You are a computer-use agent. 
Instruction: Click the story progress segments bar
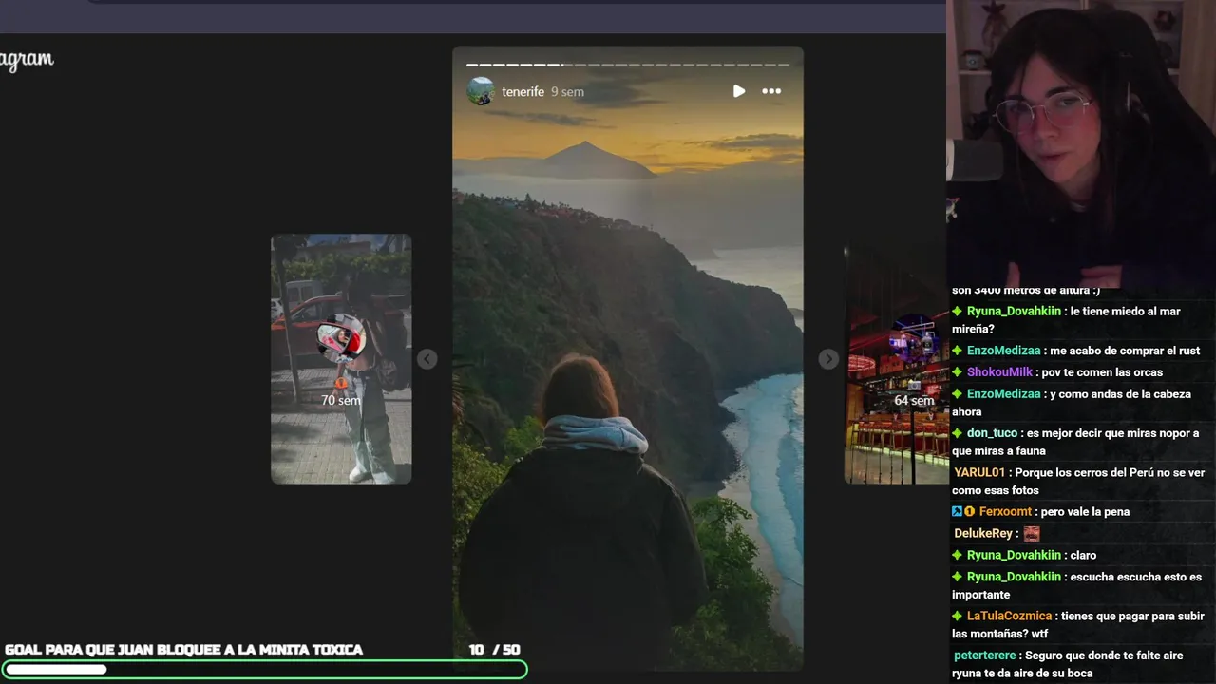pos(628,65)
